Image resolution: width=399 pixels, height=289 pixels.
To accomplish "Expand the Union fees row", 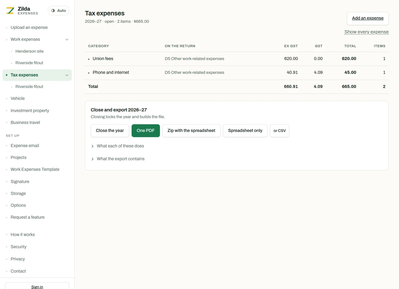I will pos(89,59).
